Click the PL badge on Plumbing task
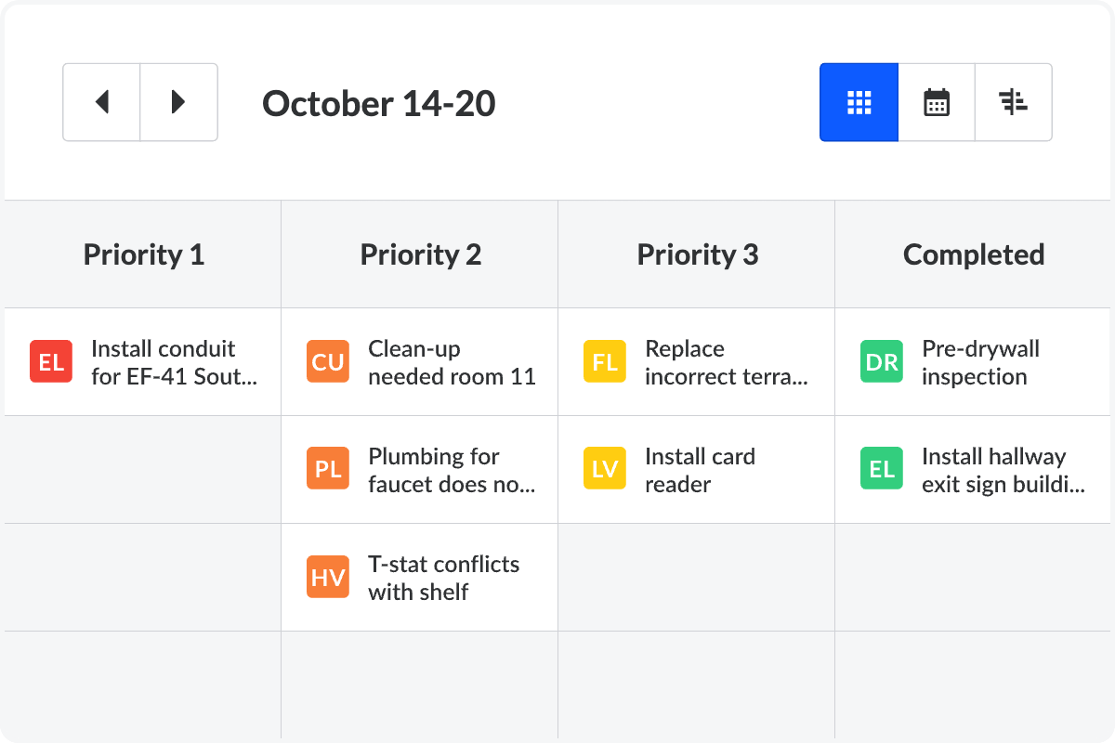1115x743 pixels. click(327, 469)
